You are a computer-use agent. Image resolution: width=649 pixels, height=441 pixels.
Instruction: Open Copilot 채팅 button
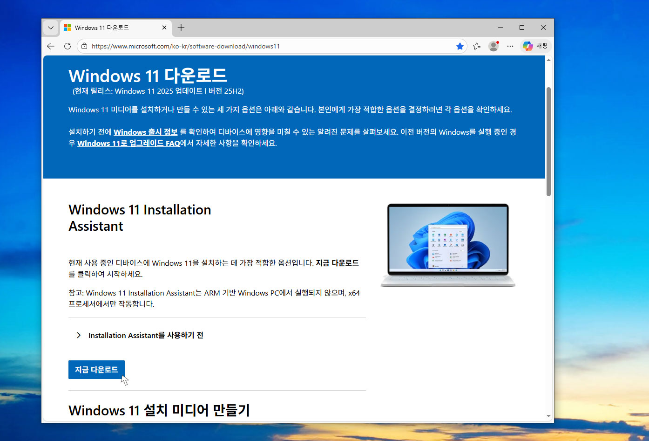(535, 46)
